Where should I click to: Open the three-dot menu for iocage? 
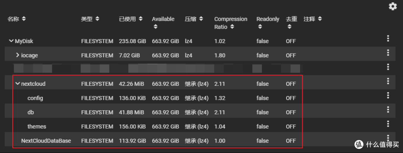[x=388, y=53]
